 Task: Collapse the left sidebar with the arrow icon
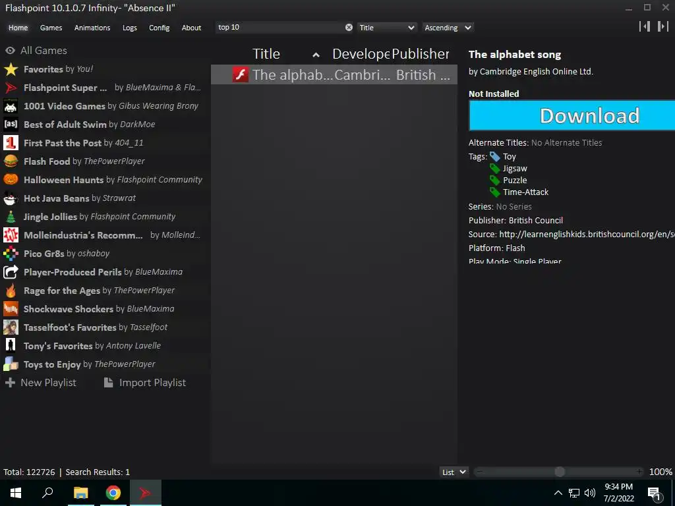645,26
